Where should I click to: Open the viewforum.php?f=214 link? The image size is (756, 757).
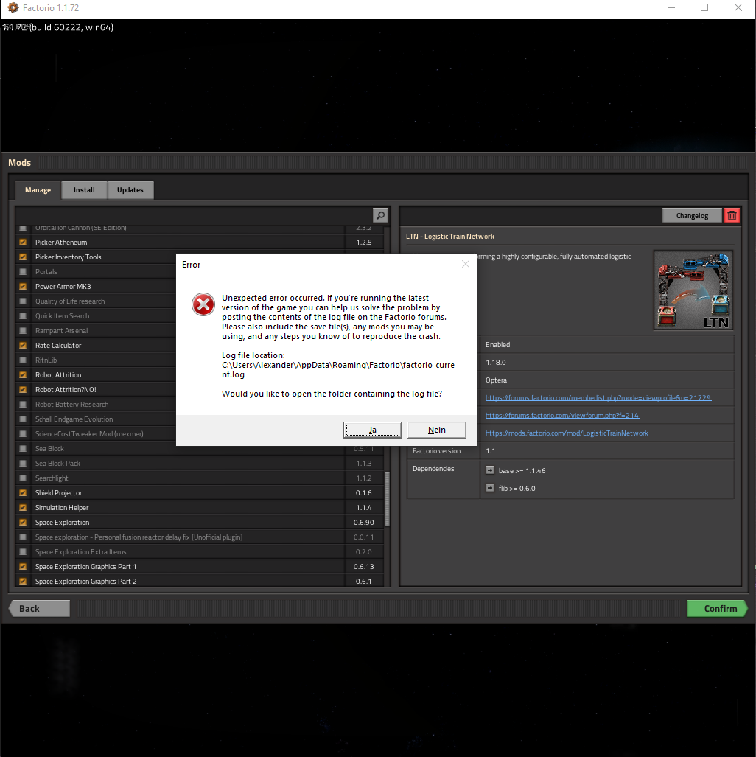(x=562, y=415)
